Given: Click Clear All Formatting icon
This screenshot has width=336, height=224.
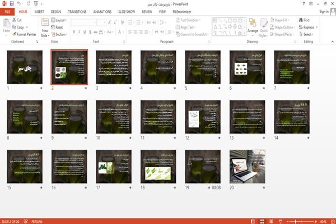Looking at the screenshot, I should click(122, 22).
